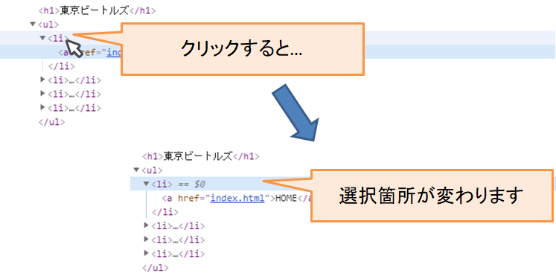Open the index.html link in bottom tree
This screenshot has height=276, width=556.
coord(237,198)
